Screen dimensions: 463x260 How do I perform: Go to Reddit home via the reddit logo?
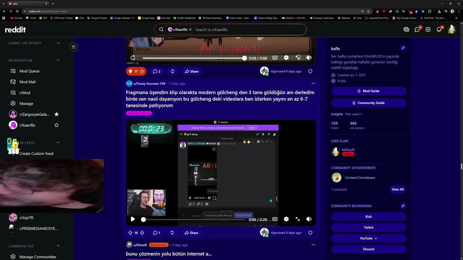[x=15, y=30]
